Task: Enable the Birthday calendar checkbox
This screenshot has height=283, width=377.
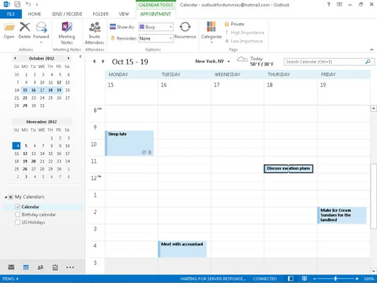Action: tap(17, 214)
